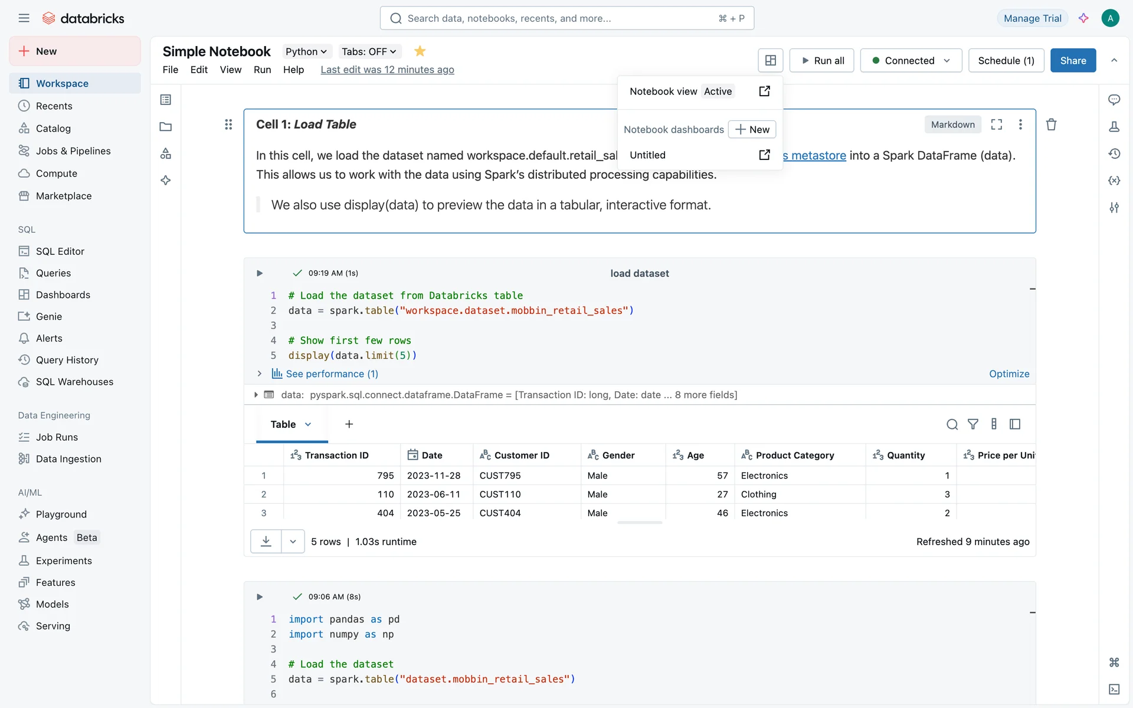Toggle the Tabs: OFF setting
1133x708 pixels.
pyautogui.click(x=369, y=51)
